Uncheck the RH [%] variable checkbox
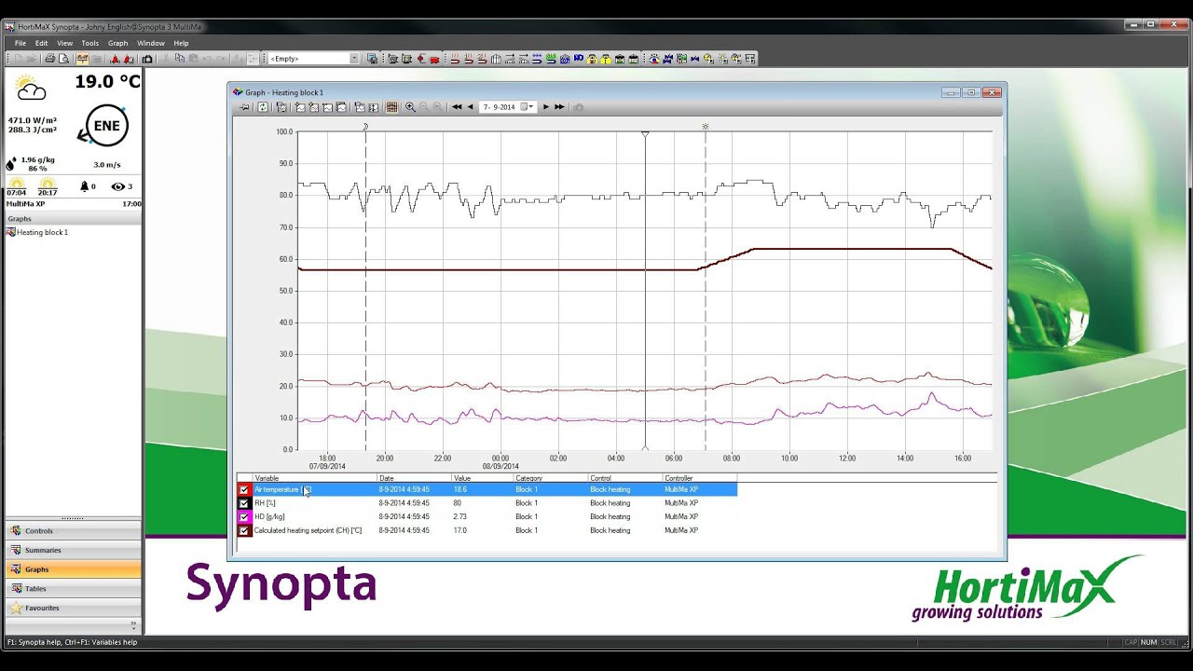The image size is (1193, 671). point(244,503)
